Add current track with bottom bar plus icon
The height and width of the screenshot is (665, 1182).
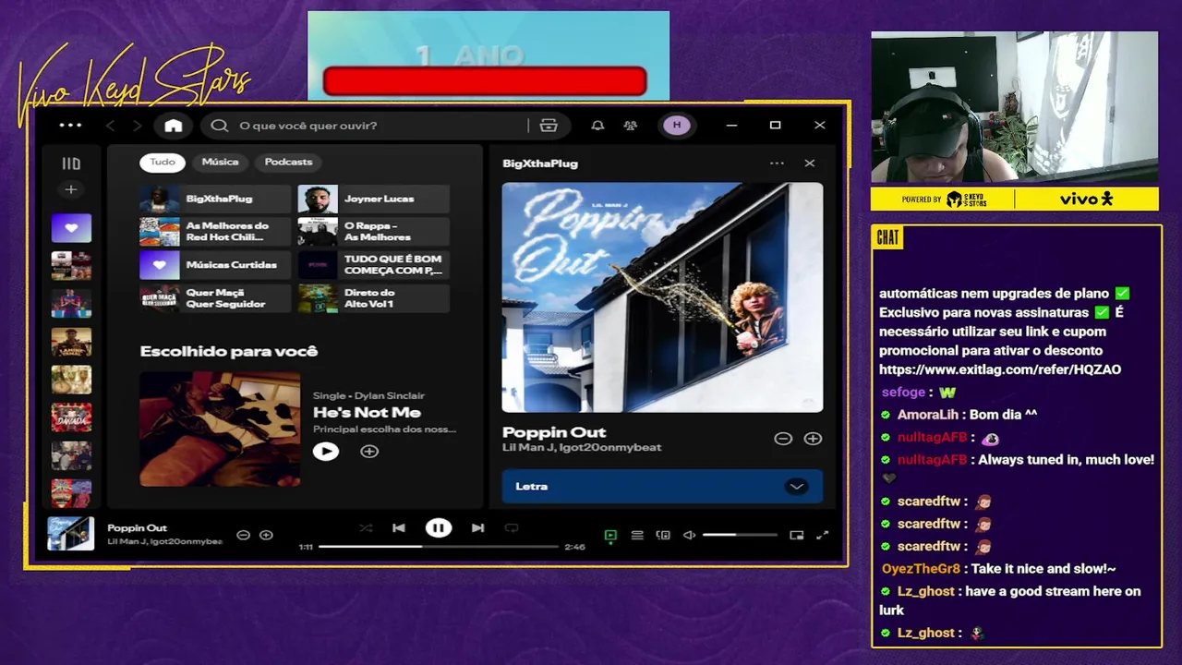pyautogui.click(x=266, y=535)
